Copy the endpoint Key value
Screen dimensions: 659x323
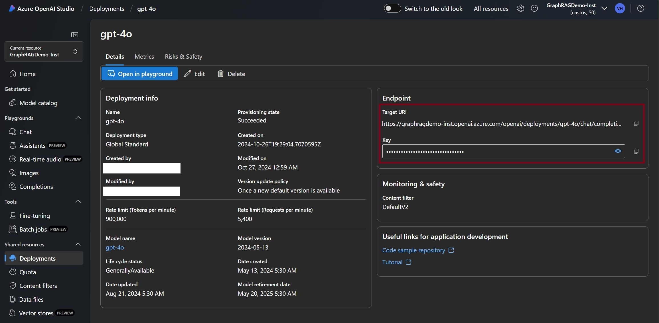[x=636, y=151]
